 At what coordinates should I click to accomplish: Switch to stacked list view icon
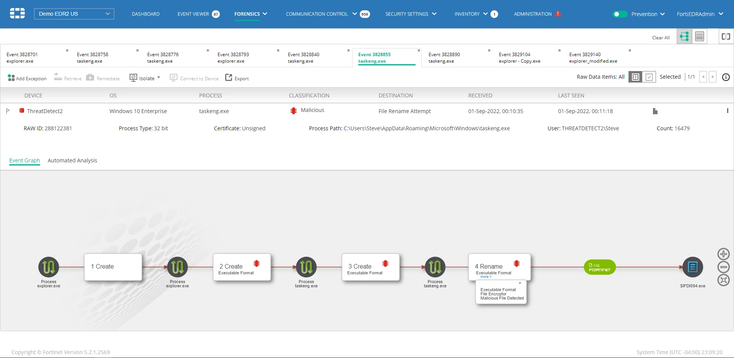pyautogui.click(x=700, y=36)
